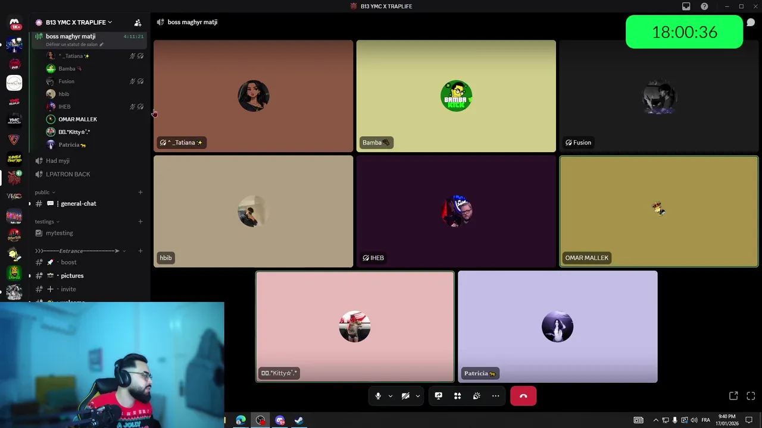The width and height of the screenshot is (762, 428).
Task: Open the help question mark icon
Action: pyautogui.click(x=704, y=6)
